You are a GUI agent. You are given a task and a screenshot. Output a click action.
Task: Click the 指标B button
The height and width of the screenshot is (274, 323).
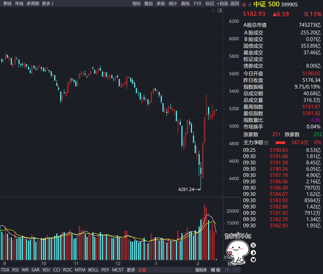pos(201,270)
